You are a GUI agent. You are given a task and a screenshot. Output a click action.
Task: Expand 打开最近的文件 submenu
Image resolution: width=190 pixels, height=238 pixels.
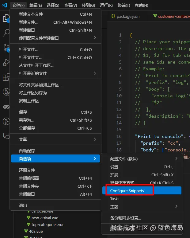55,73
